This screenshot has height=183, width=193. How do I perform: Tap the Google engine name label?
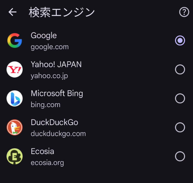[44, 36]
